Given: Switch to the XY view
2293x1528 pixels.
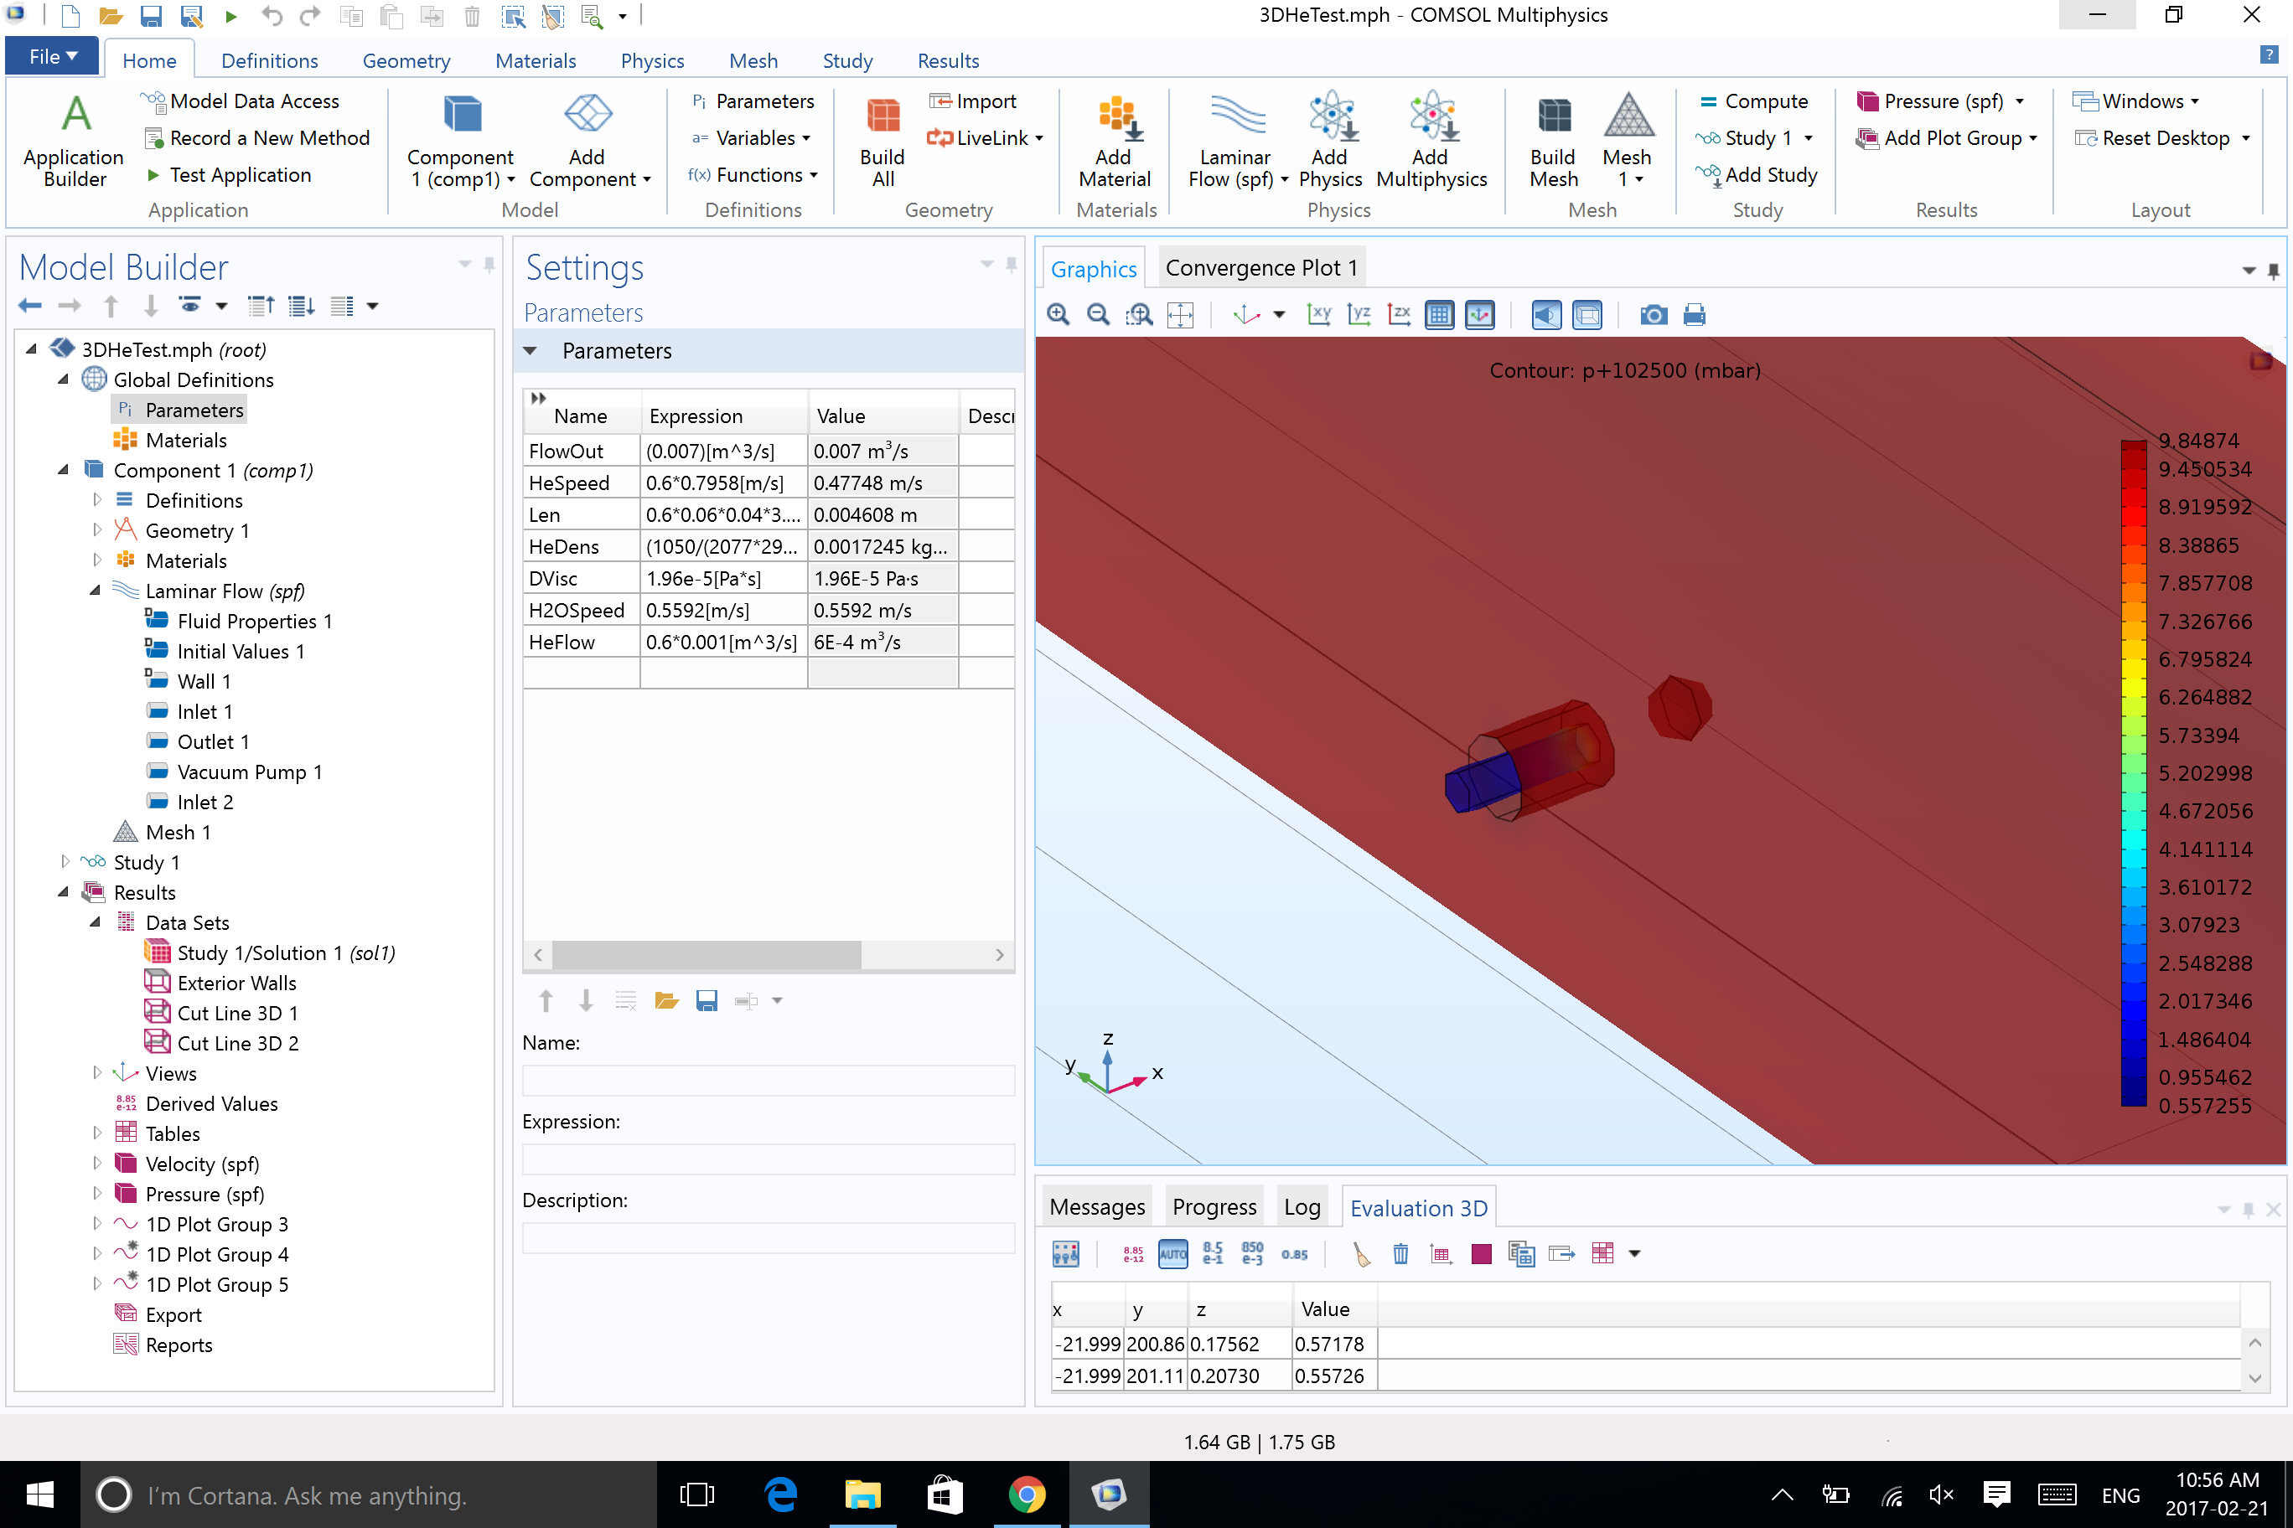Looking at the screenshot, I should tap(1318, 315).
